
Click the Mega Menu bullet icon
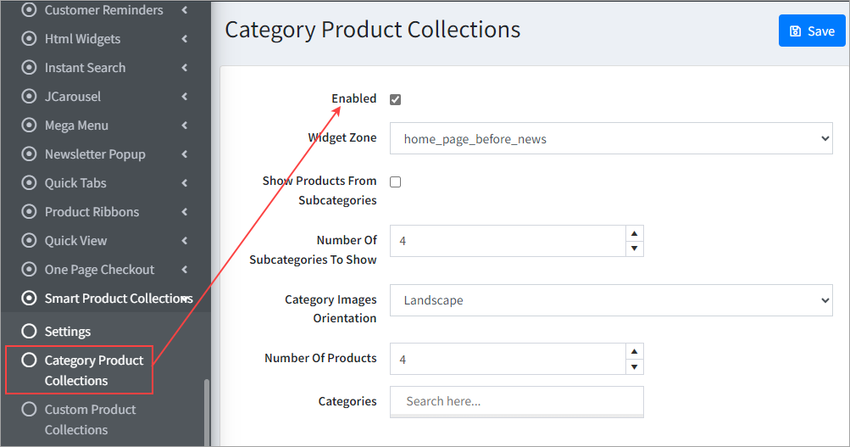tap(30, 126)
